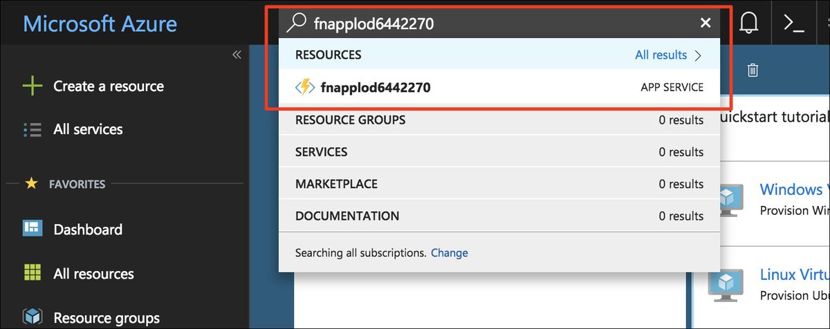Go to Dashboard label in sidebar

(x=88, y=229)
